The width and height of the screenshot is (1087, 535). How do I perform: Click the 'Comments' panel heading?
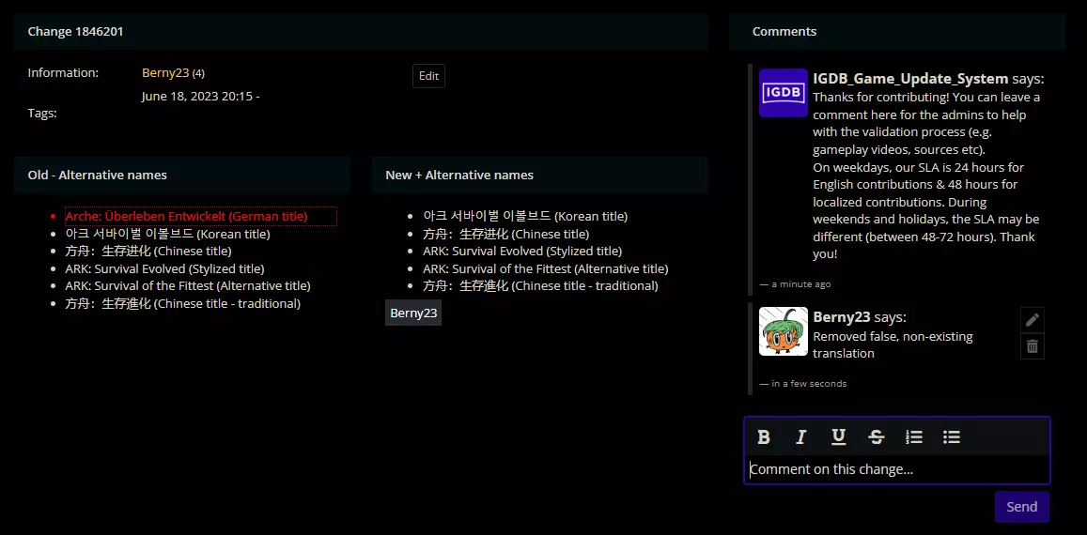pyautogui.click(x=784, y=31)
